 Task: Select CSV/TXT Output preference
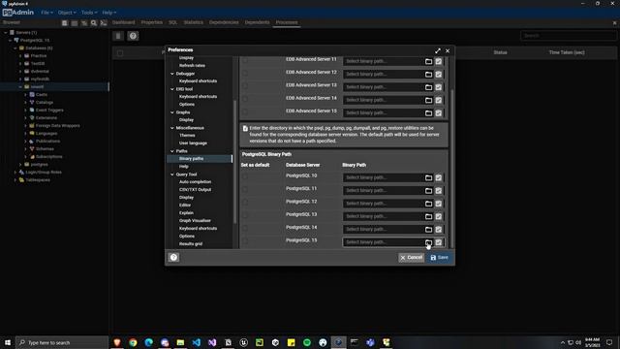coord(195,190)
